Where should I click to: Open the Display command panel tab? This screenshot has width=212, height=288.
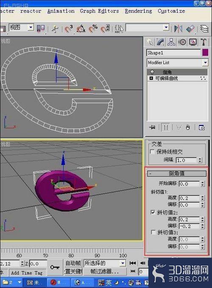[193, 42]
